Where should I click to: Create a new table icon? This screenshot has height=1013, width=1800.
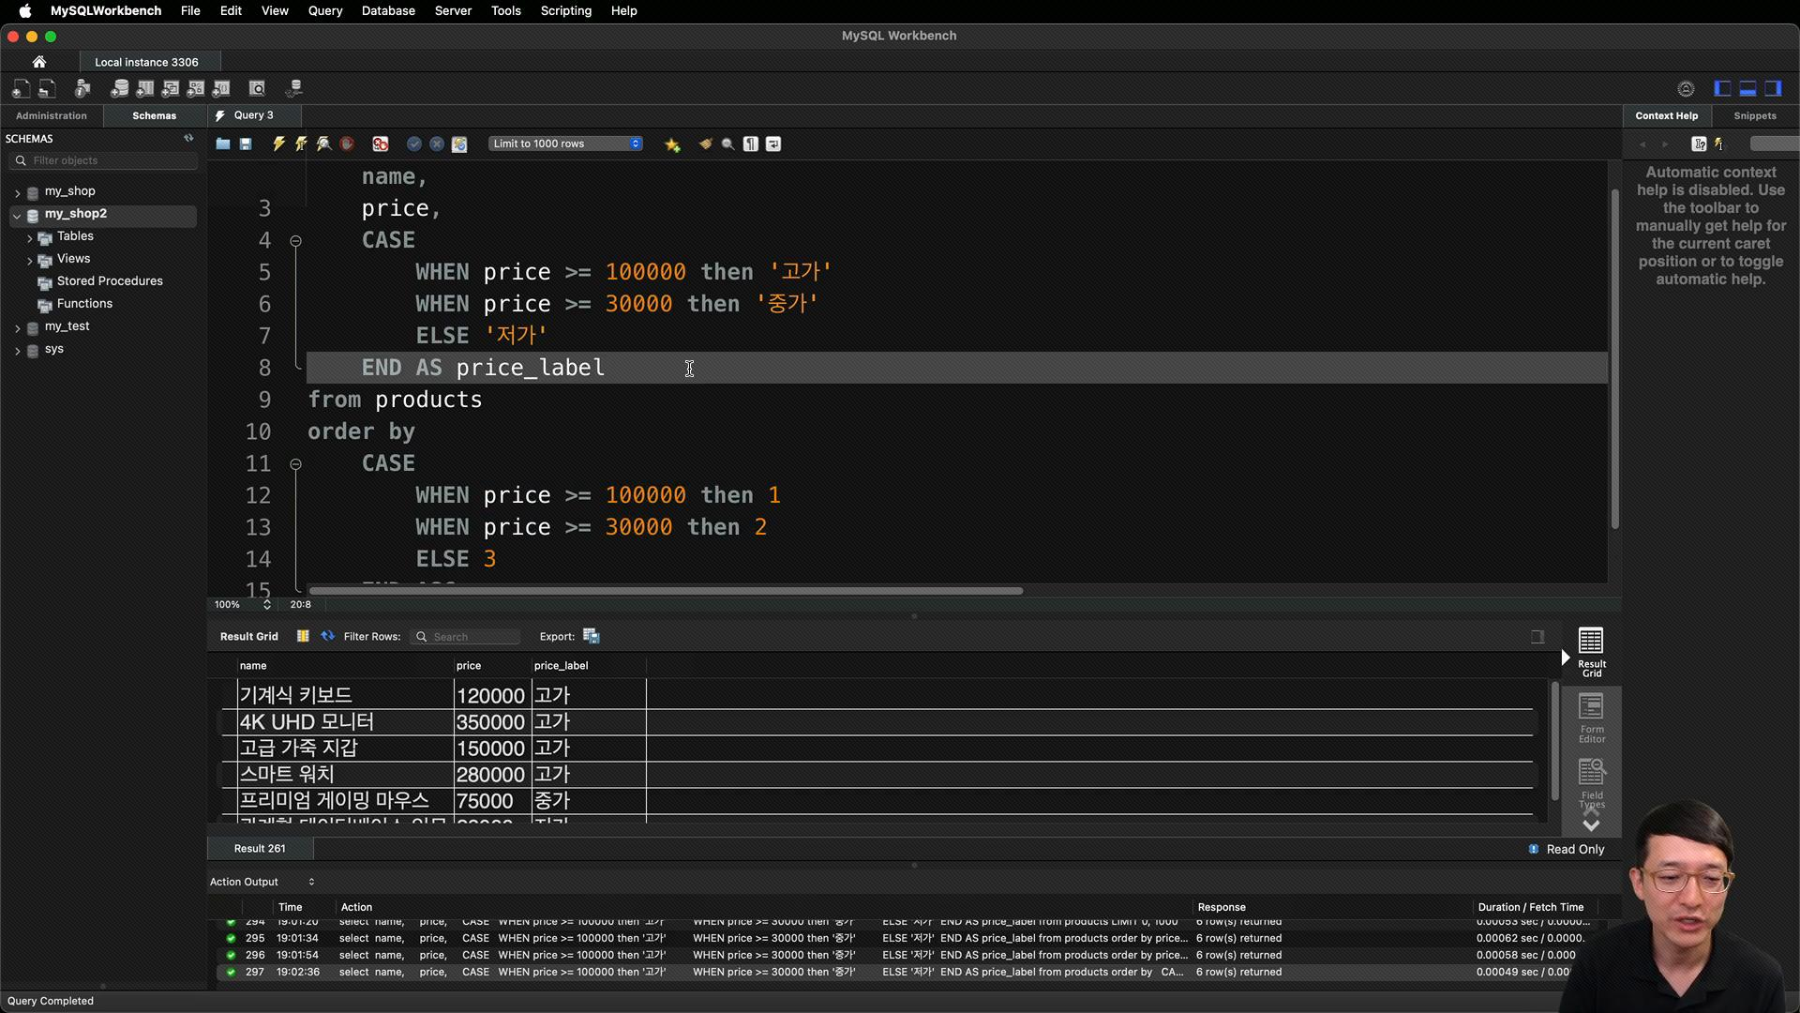pyautogui.click(x=145, y=88)
